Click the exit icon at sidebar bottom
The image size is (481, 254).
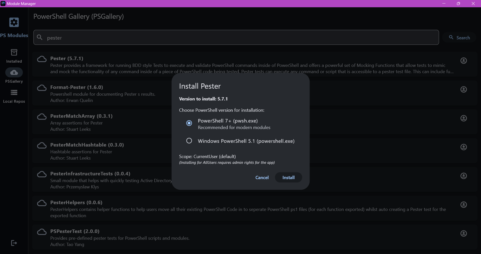pyautogui.click(x=14, y=243)
